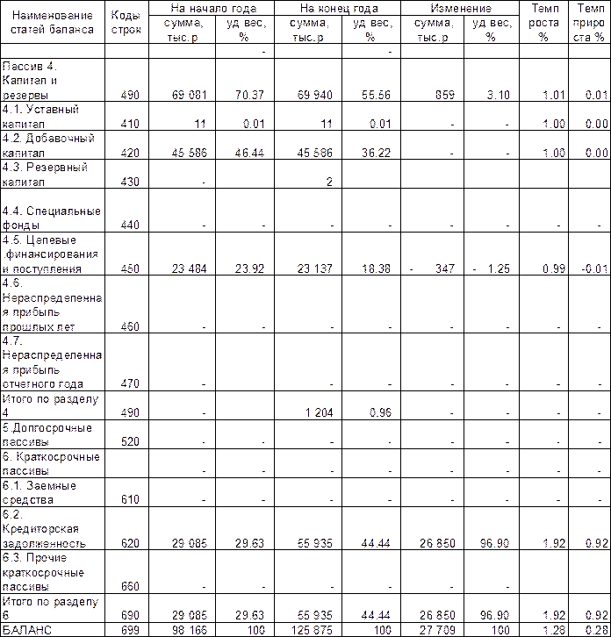The image size is (611, 637).
Task: Select the row code 520
Action: click(x=130, y=442)
